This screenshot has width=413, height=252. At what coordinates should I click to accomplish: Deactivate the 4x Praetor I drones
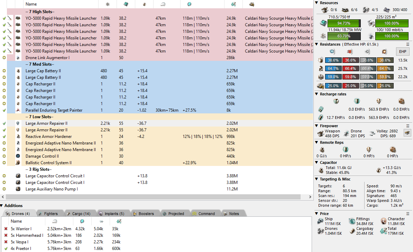coord(6,249)
